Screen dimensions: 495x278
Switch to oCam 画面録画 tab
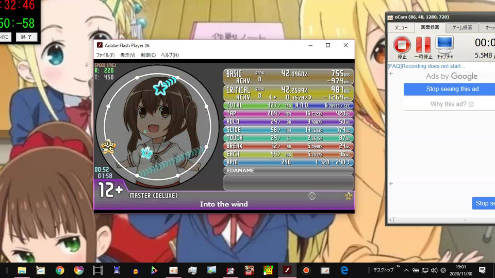click(x=430, y=27)
